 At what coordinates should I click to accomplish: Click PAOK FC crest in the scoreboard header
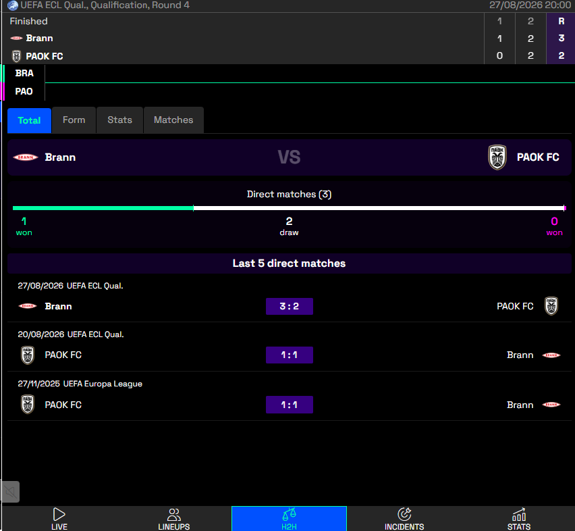(x=16, y=56)
